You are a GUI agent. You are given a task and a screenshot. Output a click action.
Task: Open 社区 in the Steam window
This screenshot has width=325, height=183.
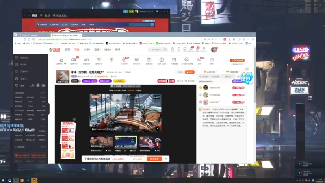coord(48,15)
